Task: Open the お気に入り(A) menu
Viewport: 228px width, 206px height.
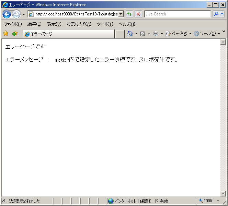Action: (79, 24)
